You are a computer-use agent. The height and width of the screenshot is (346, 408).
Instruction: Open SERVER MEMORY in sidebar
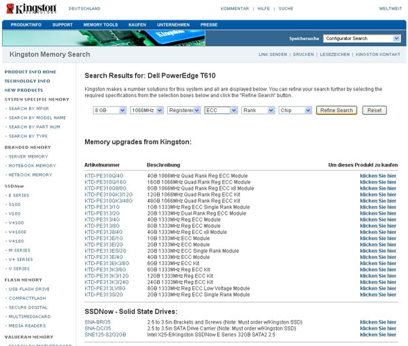click(29, 156)
